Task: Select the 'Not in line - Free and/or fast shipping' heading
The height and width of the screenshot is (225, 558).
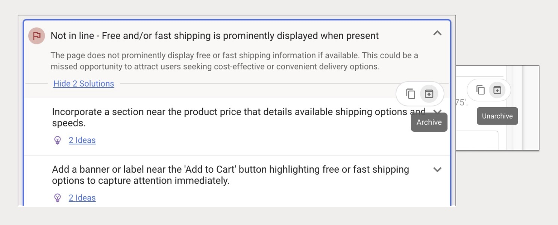Action: click(x=215, y=36)
